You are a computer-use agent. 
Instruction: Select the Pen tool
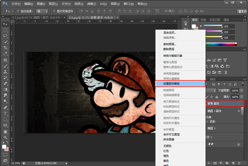tap(5, 107)
